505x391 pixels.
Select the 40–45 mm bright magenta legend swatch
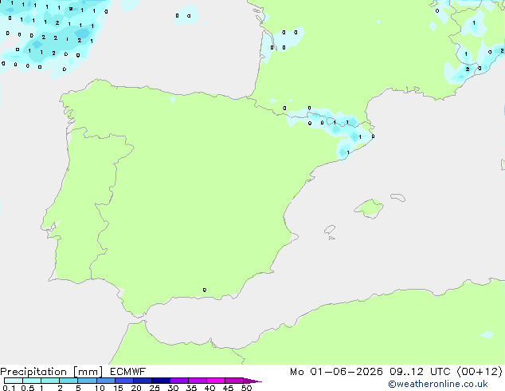[216, 381]
